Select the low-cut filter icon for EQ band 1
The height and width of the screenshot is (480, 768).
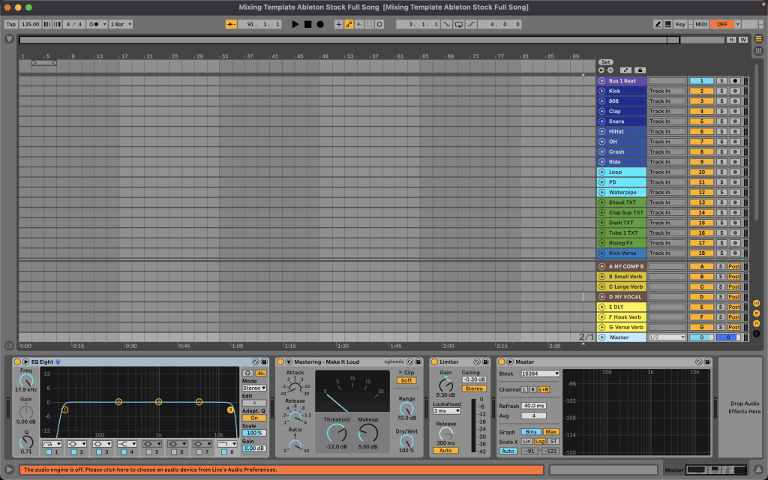pos(49,443)
